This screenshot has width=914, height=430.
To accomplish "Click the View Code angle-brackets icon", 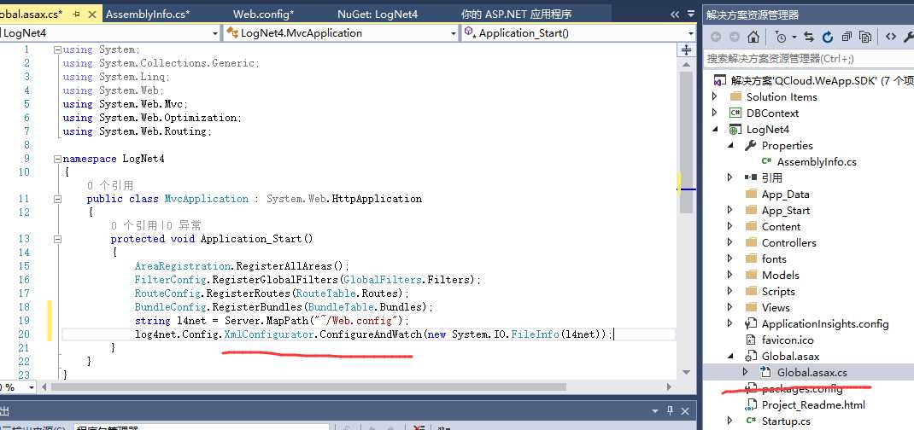I will (x=891, y=37).
